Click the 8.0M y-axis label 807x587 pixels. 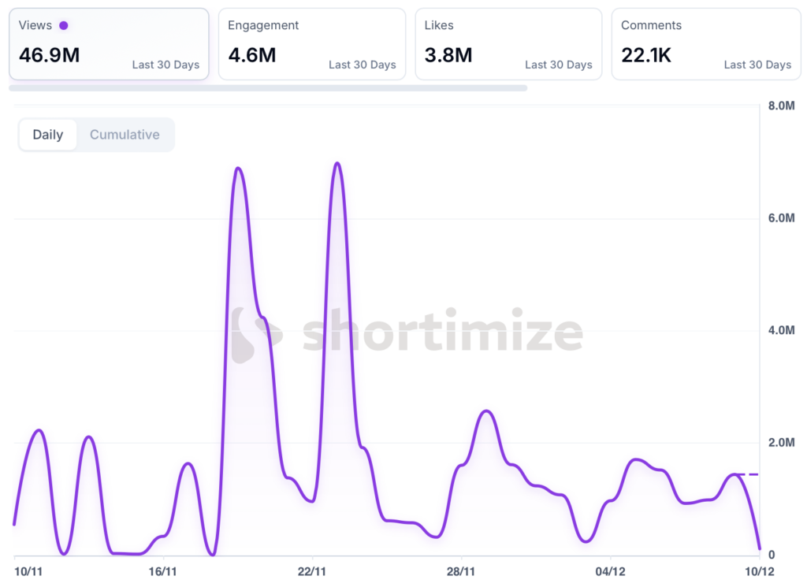point(781,106)
